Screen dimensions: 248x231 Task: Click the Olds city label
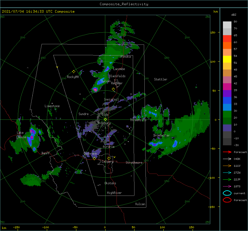coord(105,115)
